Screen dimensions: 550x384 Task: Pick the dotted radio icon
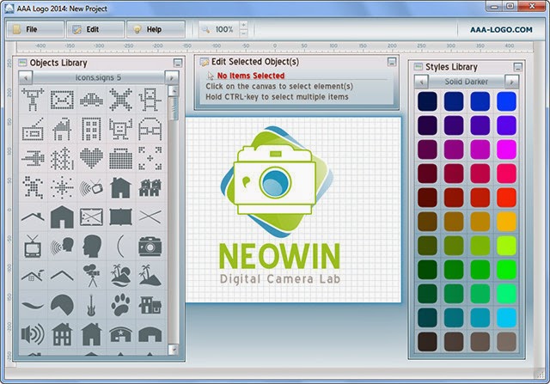(33, 129)
